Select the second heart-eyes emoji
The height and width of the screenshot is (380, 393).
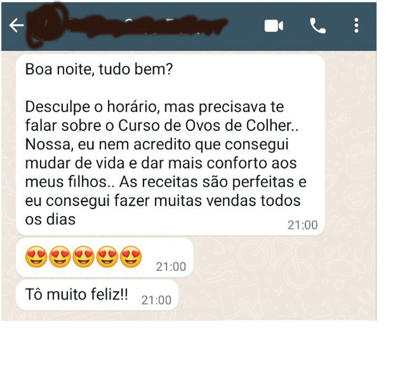coord(60,257)
